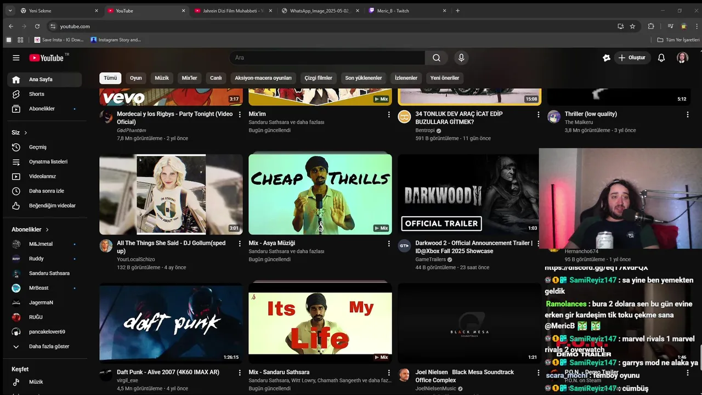Select the Mix'ler filter chip
The width and height of the screenshot is (702, 395).
coord(189,78)
